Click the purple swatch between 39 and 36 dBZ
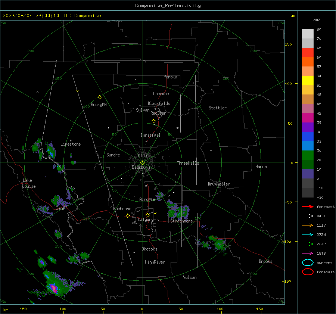 [x=308, y=127]
